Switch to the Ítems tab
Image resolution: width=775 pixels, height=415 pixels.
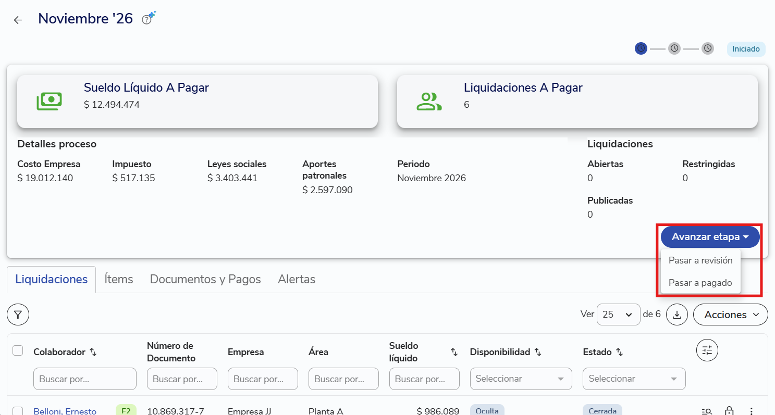click(x=119, y=279)
